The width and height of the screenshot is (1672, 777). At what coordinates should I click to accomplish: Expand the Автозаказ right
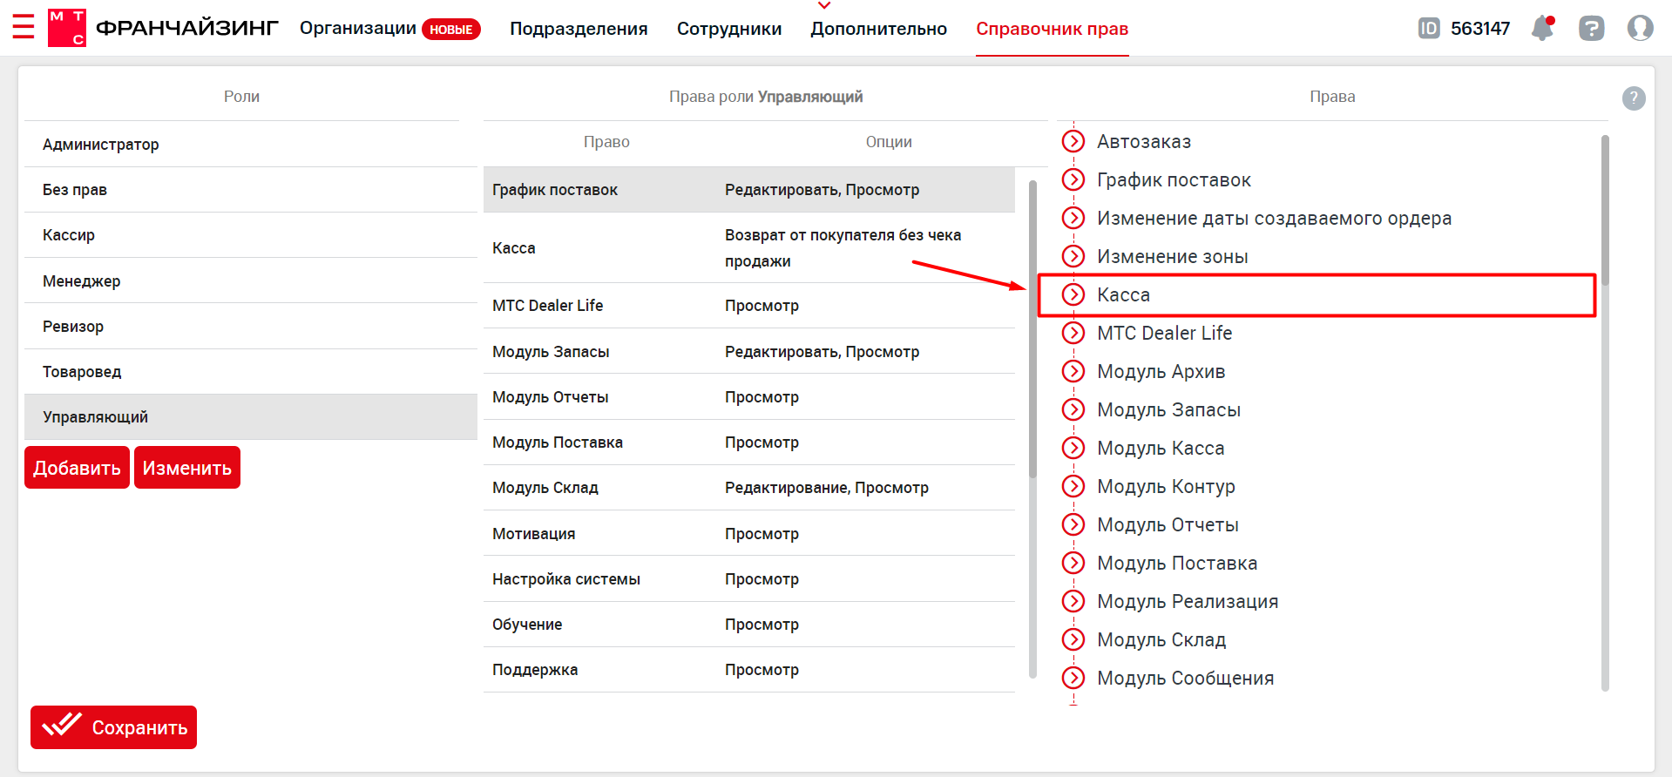[x=1073, y=141]
